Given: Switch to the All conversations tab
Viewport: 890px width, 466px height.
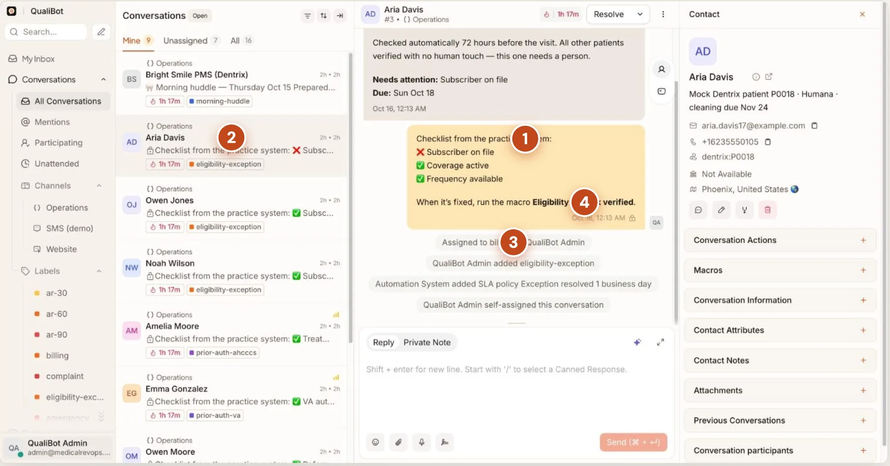Looking at the screenshot, I should coord(241,40).
